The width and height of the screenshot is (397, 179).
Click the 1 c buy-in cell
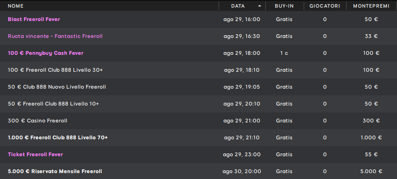click(284, 53)
